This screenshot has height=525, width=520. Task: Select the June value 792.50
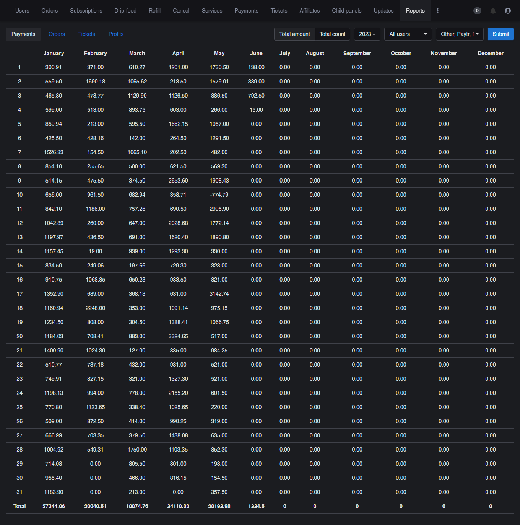coord(256,96)
